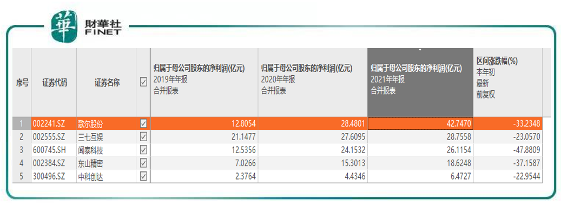This screenshot has height=205, width=561.
Task: Sort by the 证券名称 column header
Action: coord(107,83)
